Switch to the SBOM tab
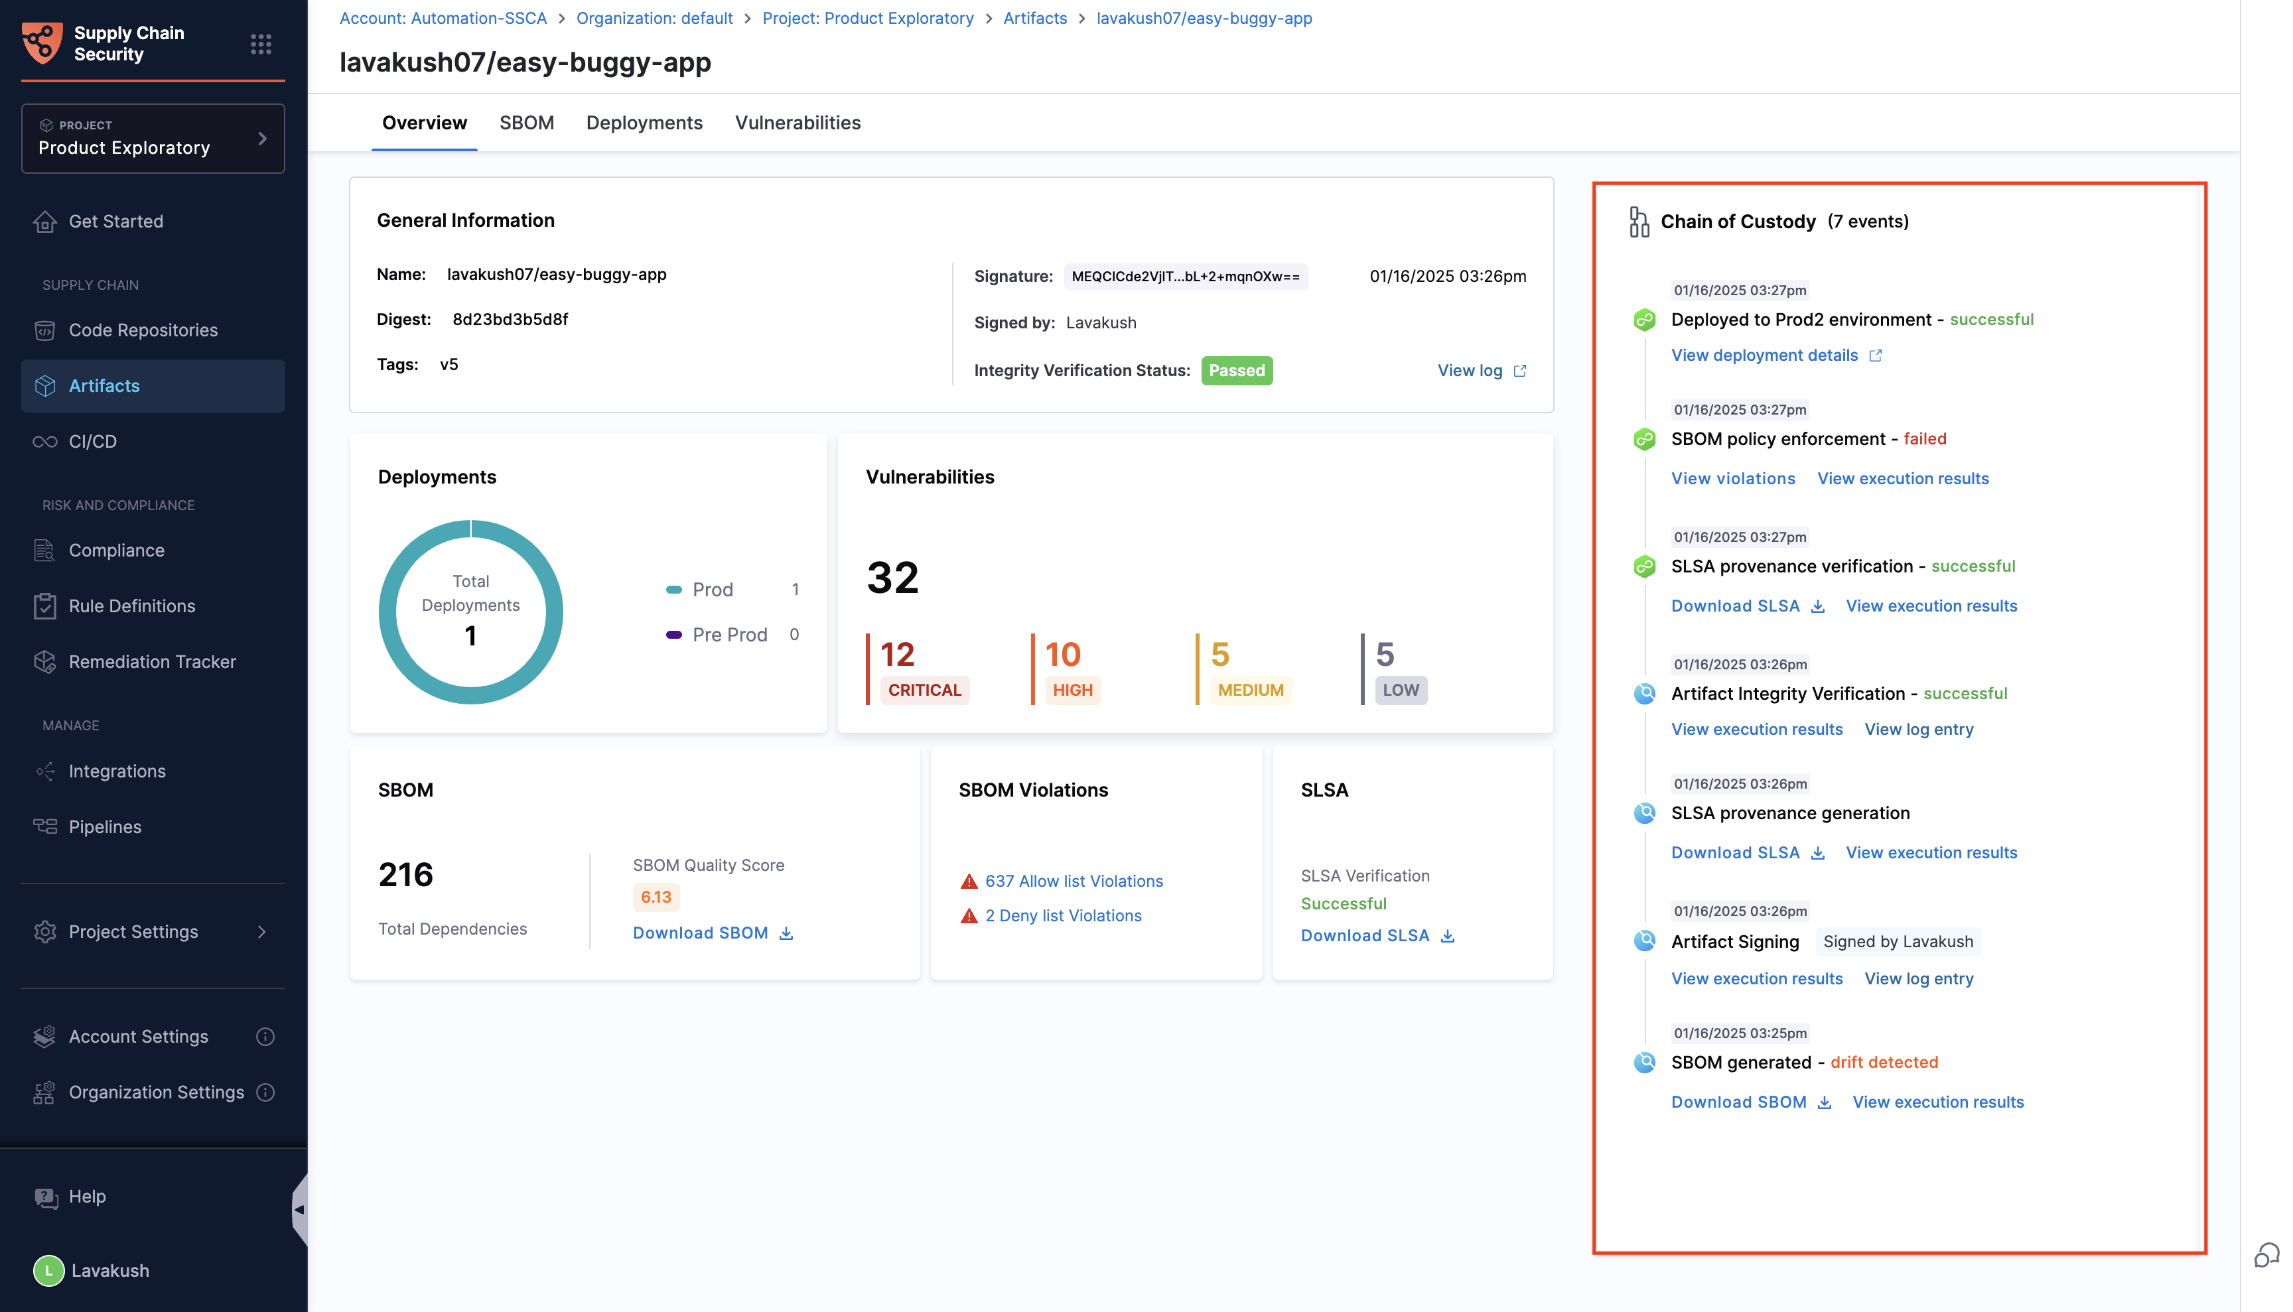The height and width of the screenshot is (1312, 2293). (526, 123)
